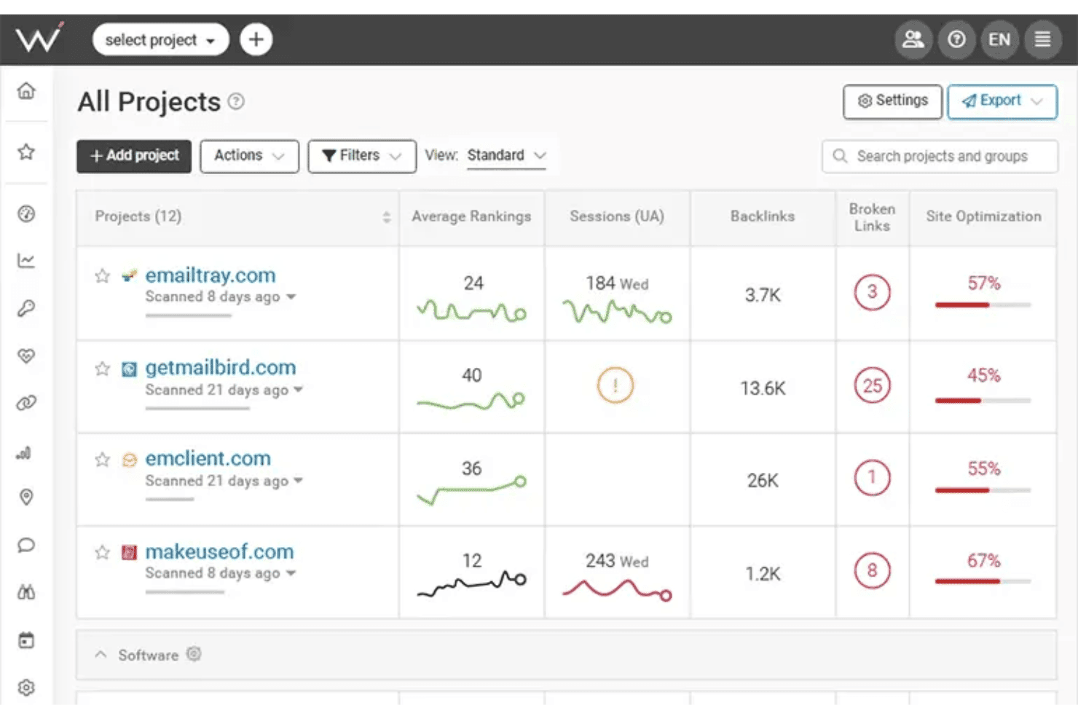Image resolution: width=1078 pixels, height=719 pixels.
Task: Open the dashboard gauge sidebar icon
Action: 26,213
